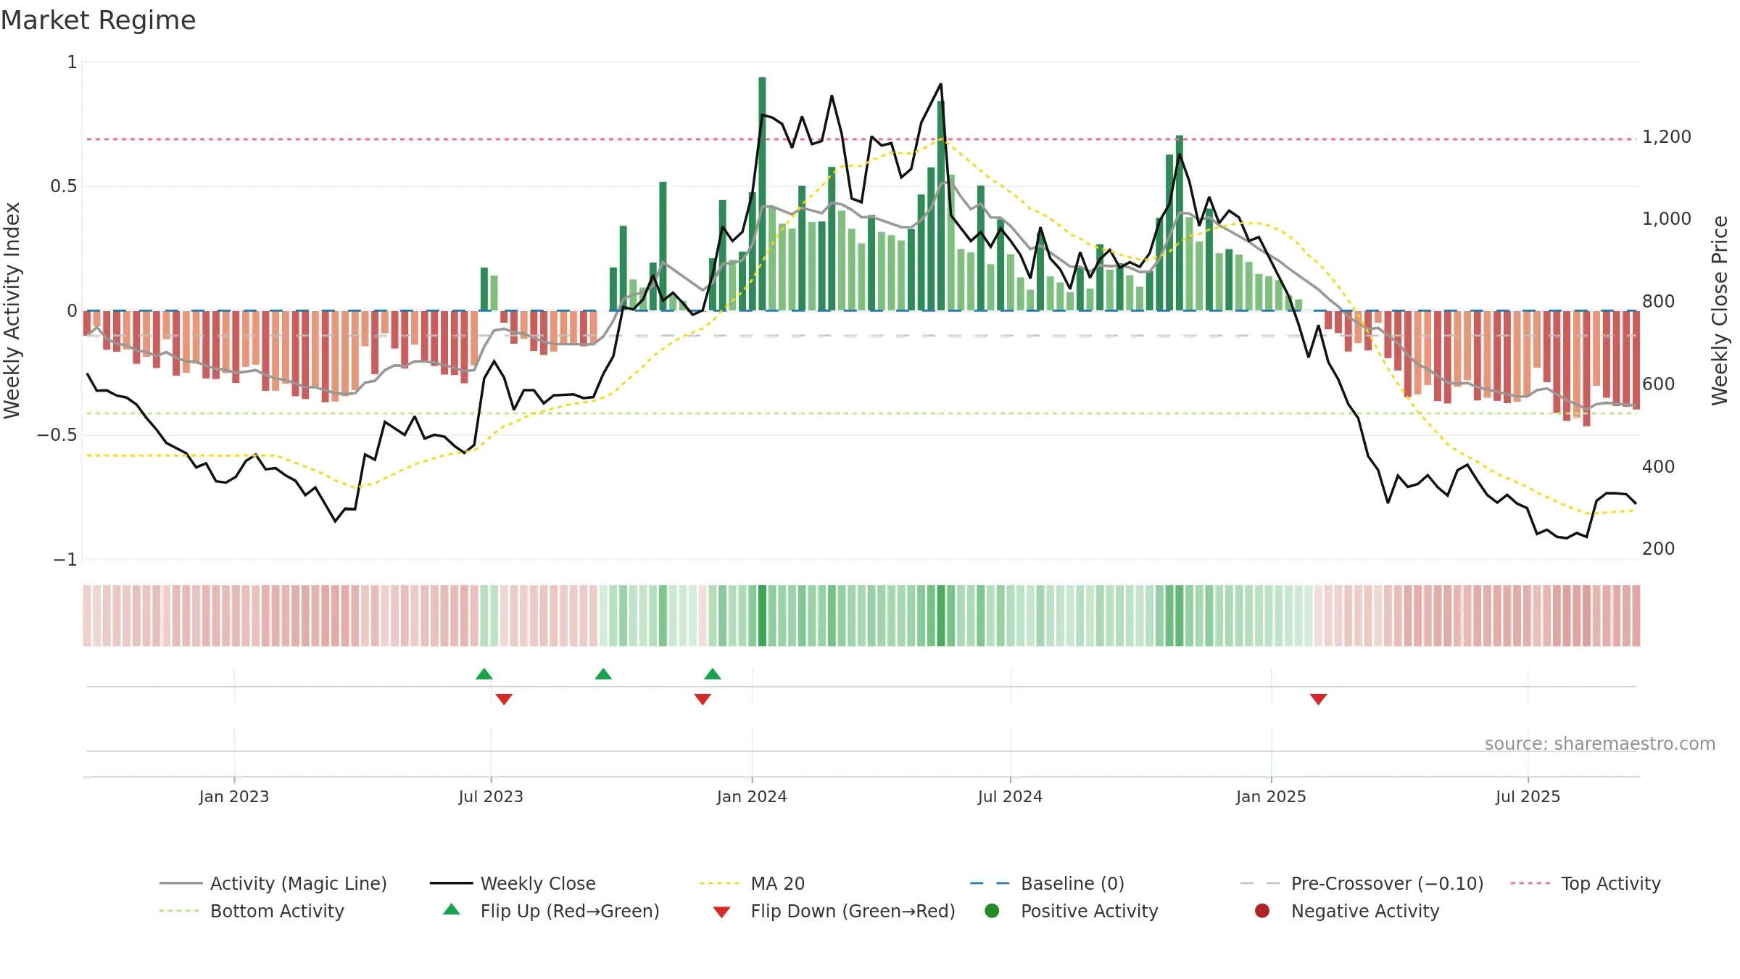
Task: Click the first green flip-up triangle near Jul 2023
Action: (x=484, y=674)
